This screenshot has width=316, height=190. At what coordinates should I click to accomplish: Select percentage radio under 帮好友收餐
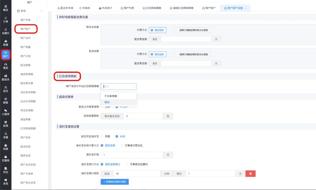[192, 30]
